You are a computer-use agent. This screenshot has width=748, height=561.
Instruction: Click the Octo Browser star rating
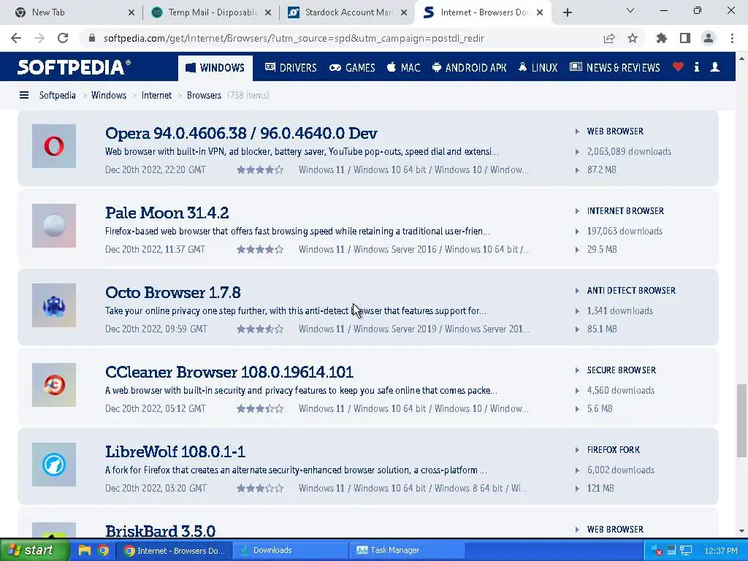(x=260, y=329)
